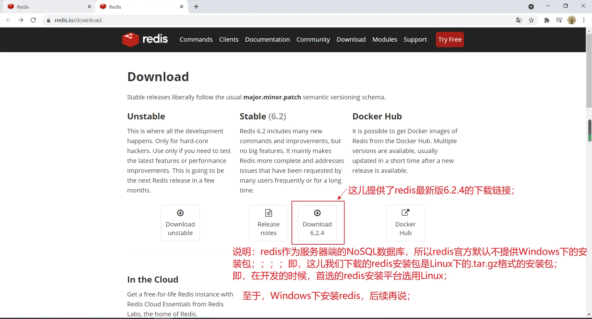Image resolution: width=592 pixels, height=319 pixels.
Task: Open a new browser tab
Action: tap(196, 6)
